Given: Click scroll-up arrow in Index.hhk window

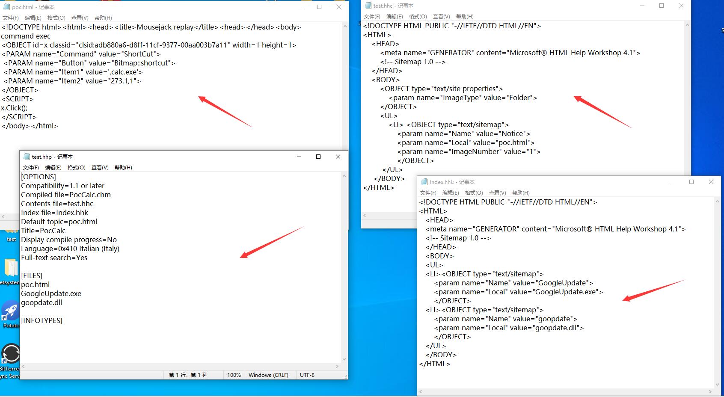Looking at the screenshot, I should [x=717, y=201].
